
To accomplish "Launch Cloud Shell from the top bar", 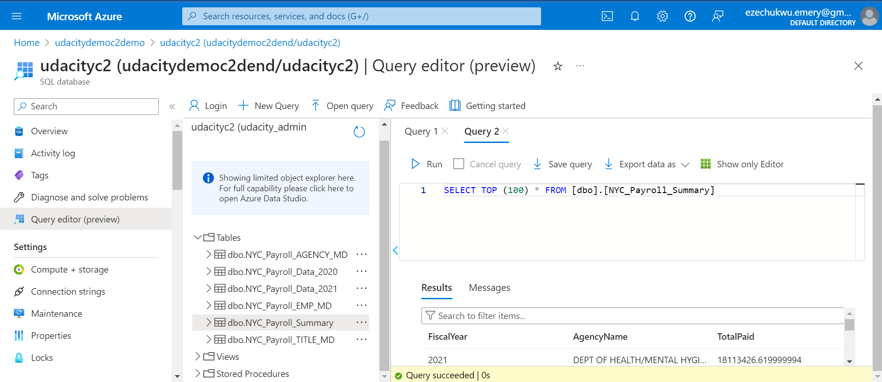I will pyautogui.click(x=607, y=17).
